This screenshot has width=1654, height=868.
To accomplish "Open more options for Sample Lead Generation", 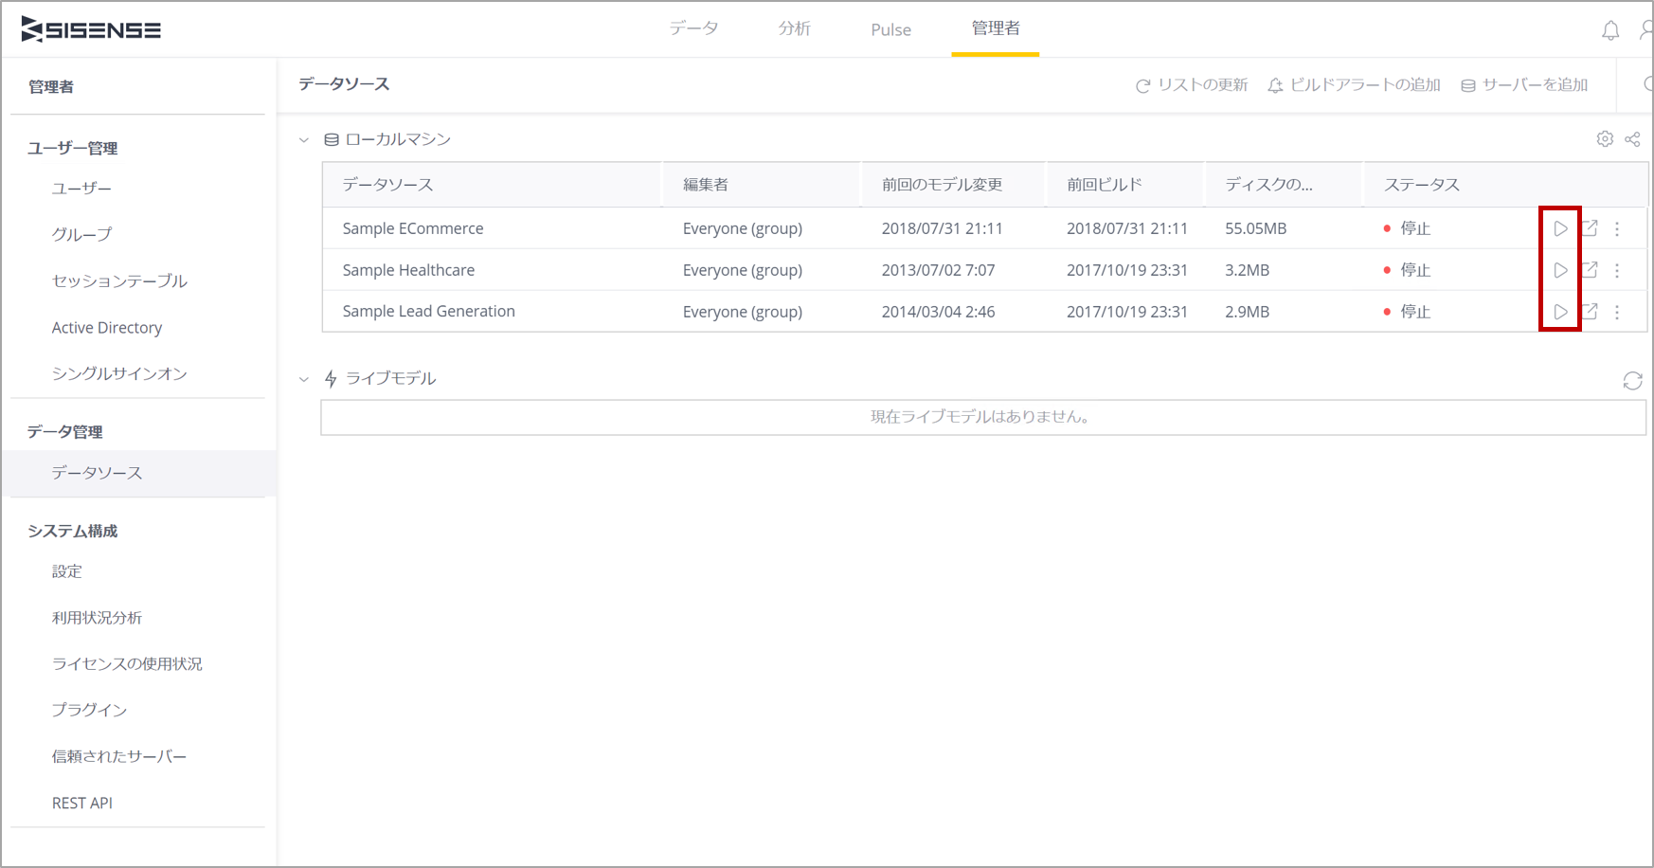I will [x=1617, y=312].
